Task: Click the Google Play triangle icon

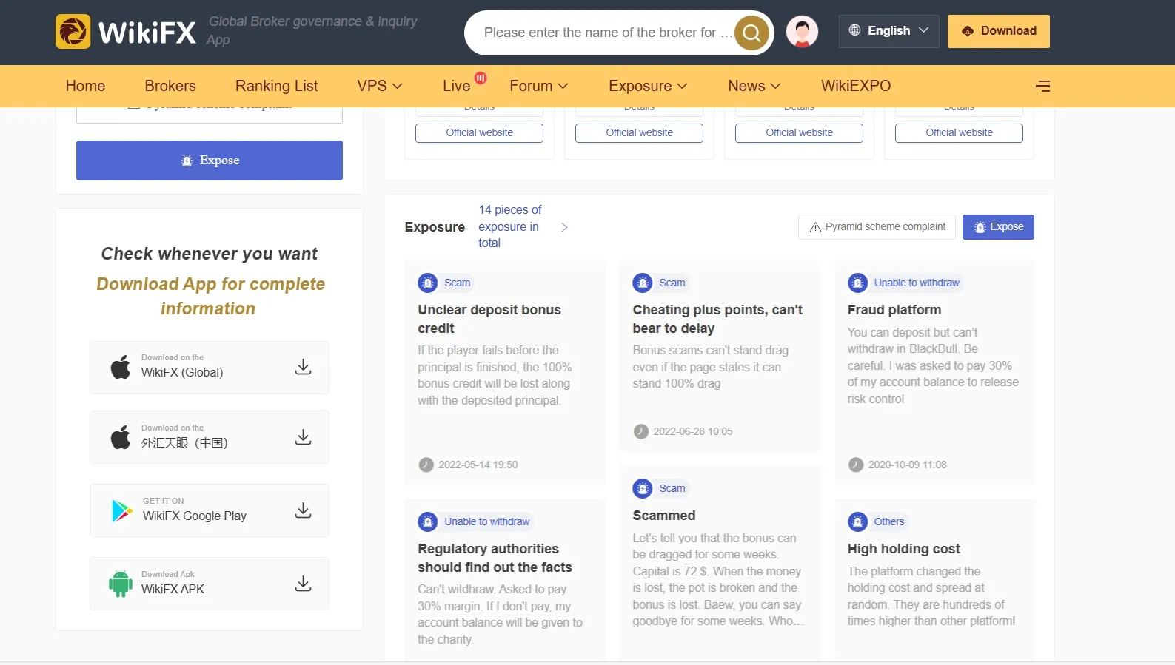Action: pyautogui.click(x=121, y=510)
